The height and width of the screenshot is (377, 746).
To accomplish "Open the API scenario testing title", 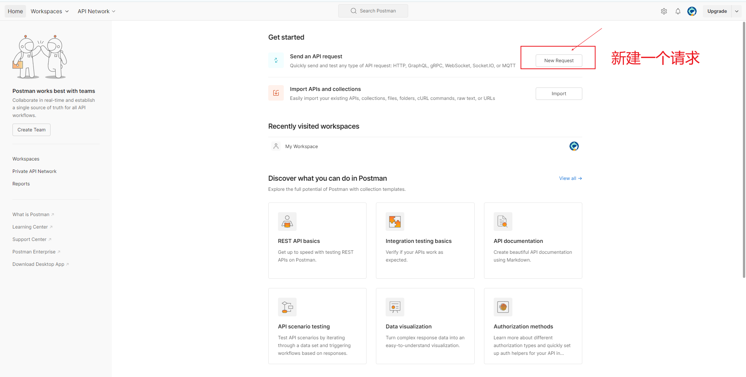I will tap(304, 326).
